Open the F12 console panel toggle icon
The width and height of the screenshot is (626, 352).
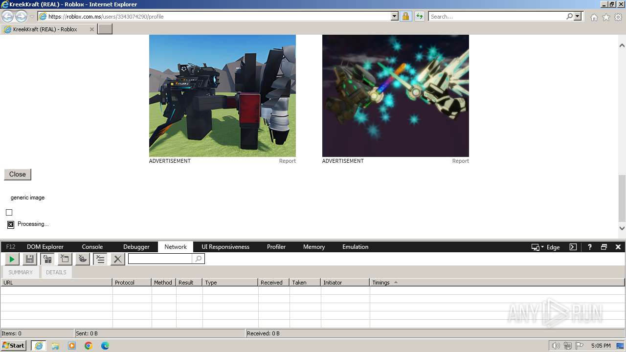coord(573,247)
